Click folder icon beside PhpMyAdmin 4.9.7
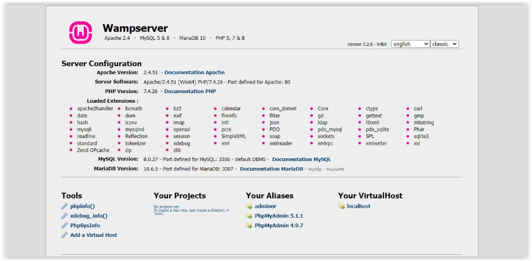The height and width of the screenshot is (261, 532). pos(249,226)
